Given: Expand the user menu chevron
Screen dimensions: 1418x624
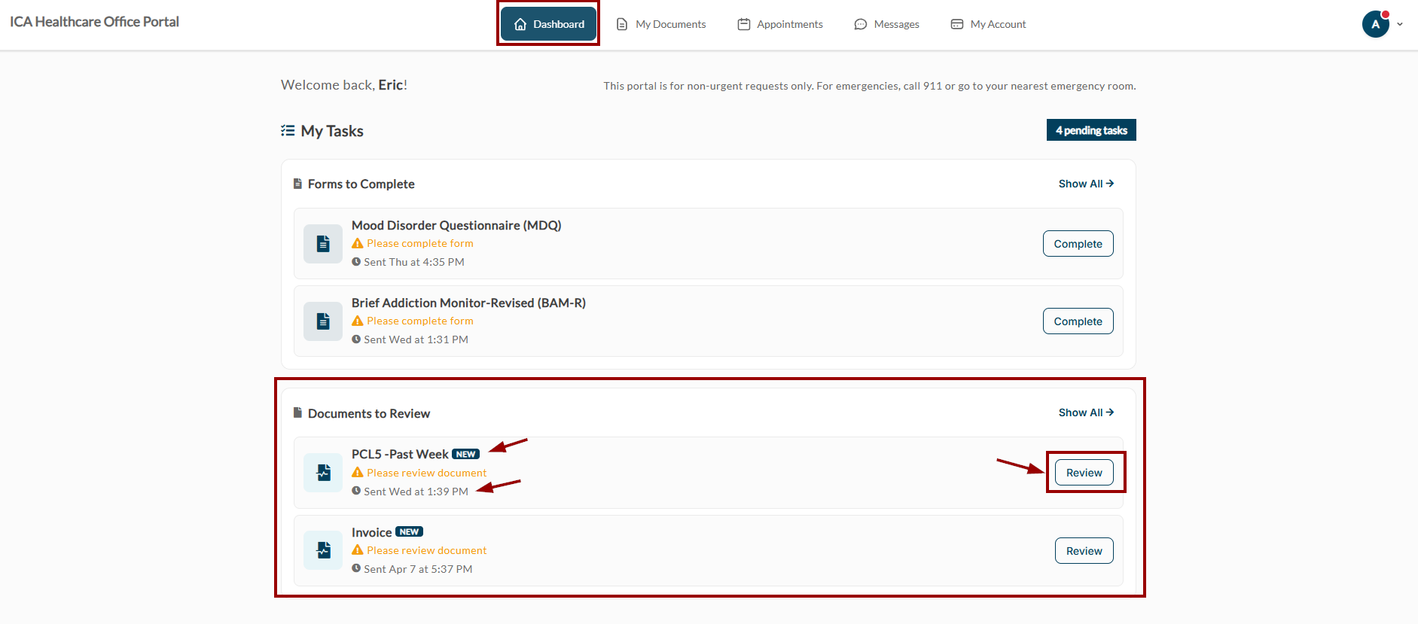Looking at the screenshot, I should 1400,24.
